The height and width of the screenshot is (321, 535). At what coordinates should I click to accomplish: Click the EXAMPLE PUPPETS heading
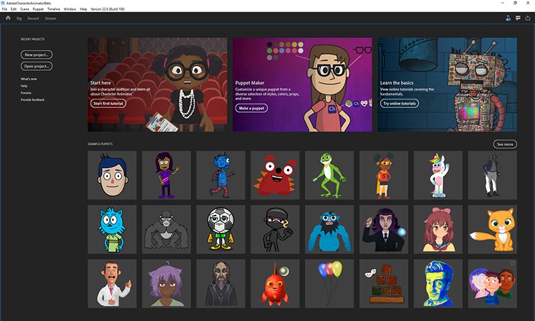pyautogui.click(x=100, y=144)
